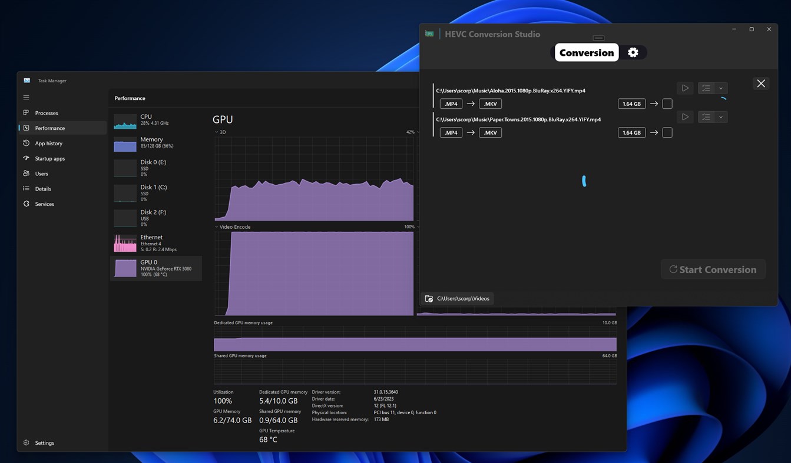Image resolution: width=791 pixels, height=463 pixels.
Task: Expand options dropdown arrow for Paper.Towns.2015 file
Action: pyautogui.click(x=721, y=117)
